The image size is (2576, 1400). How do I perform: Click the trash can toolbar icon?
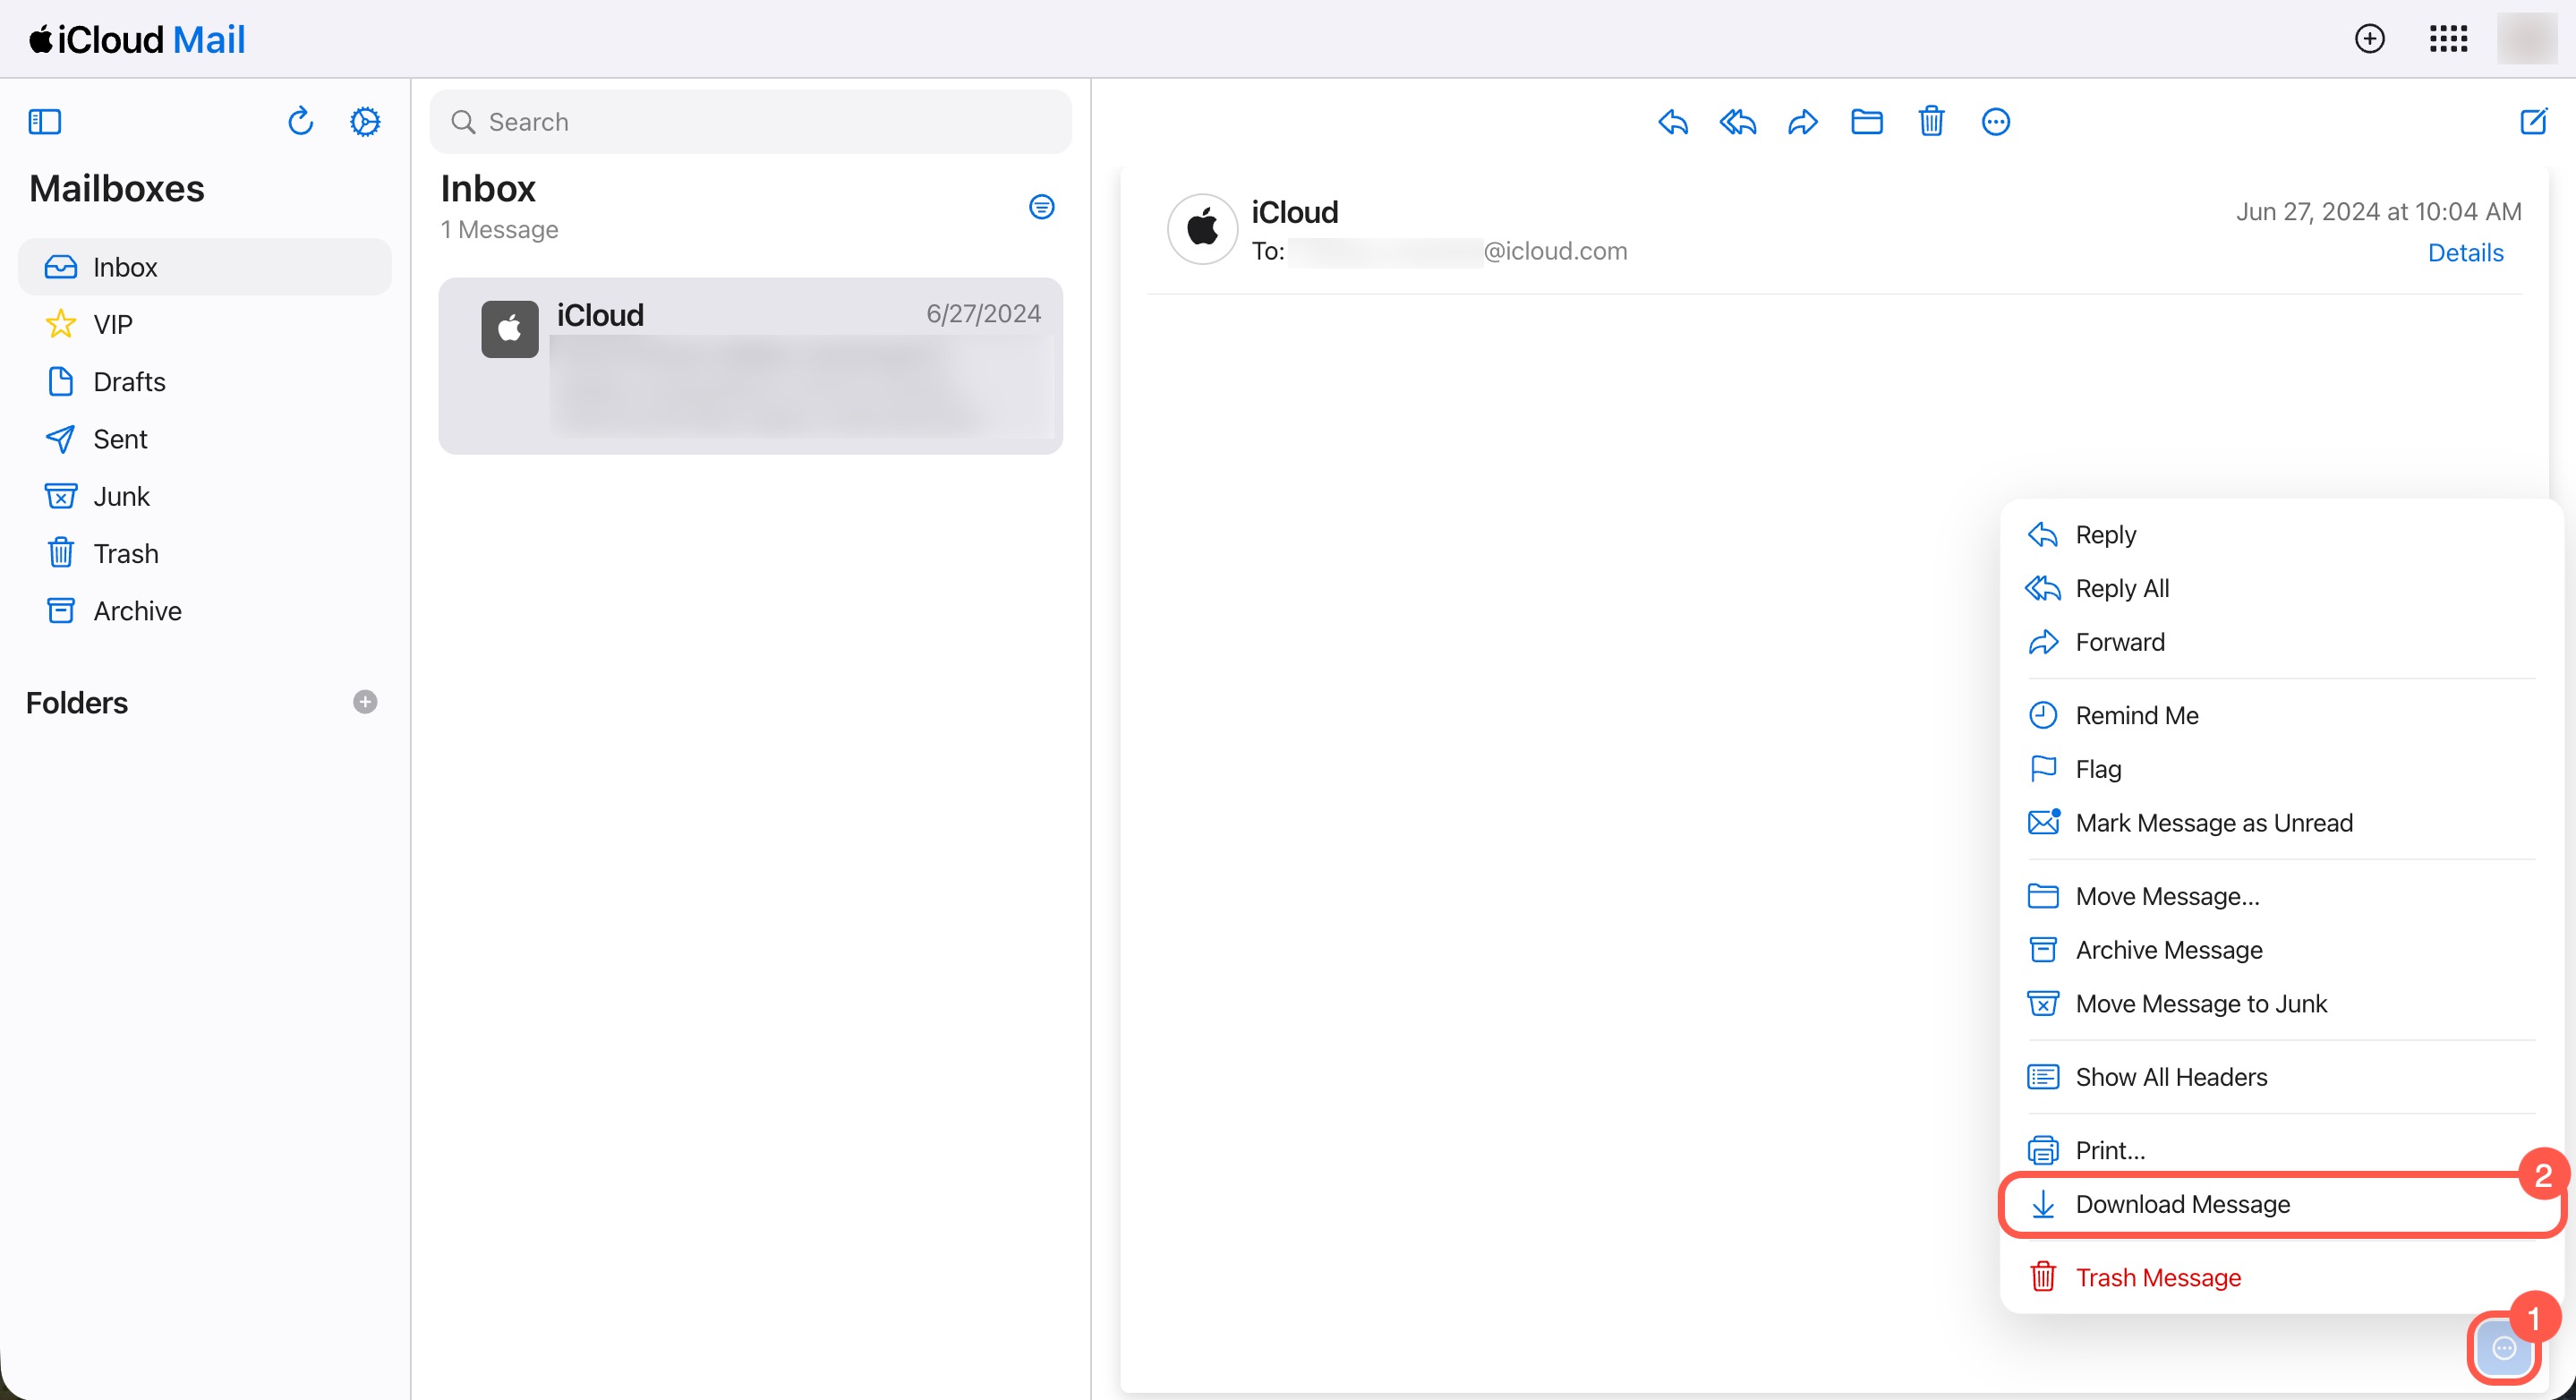click(1931, 122)
